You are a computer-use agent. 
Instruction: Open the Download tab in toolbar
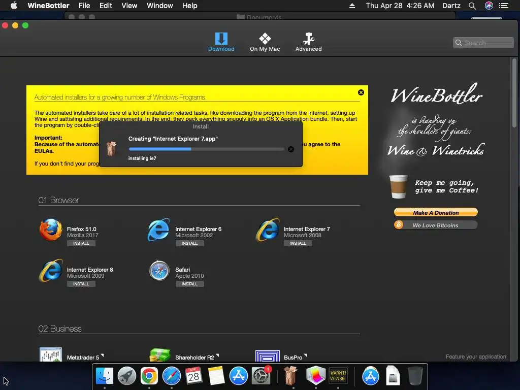tap(221, 42)
